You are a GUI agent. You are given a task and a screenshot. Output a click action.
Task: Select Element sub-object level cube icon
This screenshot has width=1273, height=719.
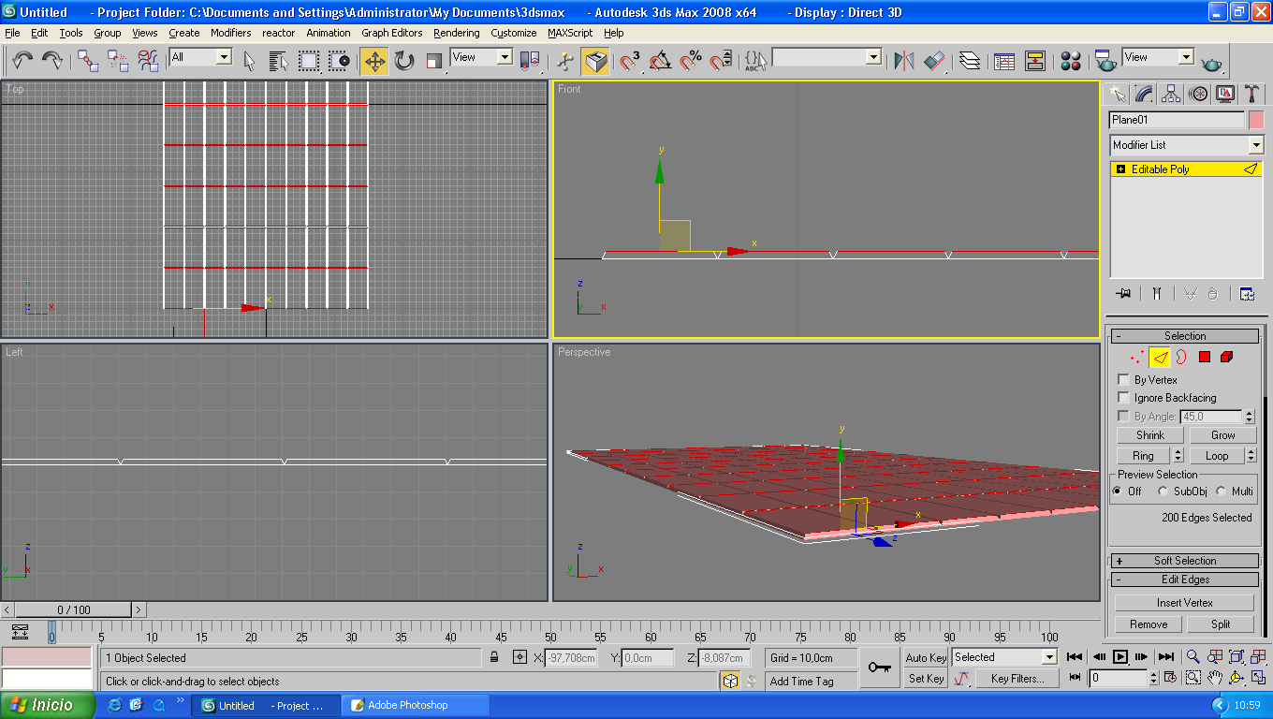point(1227,357)
